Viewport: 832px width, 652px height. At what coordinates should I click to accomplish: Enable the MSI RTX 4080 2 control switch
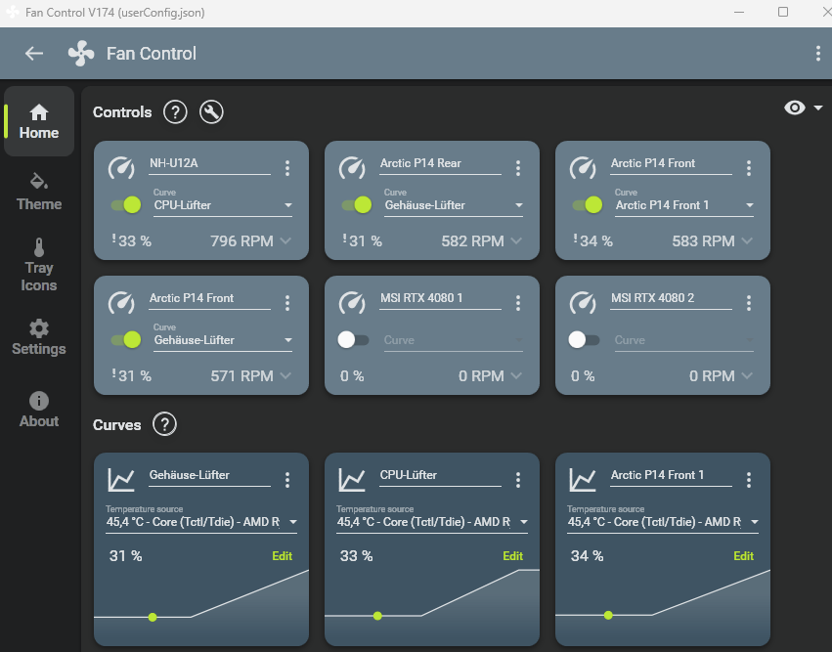click(x=585, y=339)
